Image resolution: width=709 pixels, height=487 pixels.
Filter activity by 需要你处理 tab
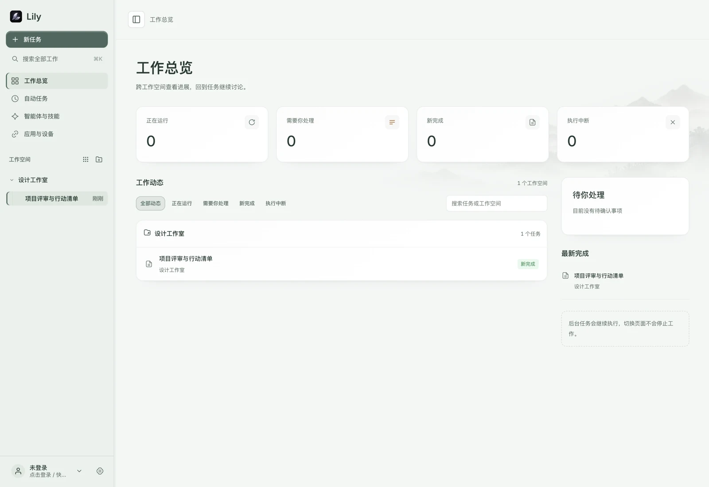[x=216, y=203]
